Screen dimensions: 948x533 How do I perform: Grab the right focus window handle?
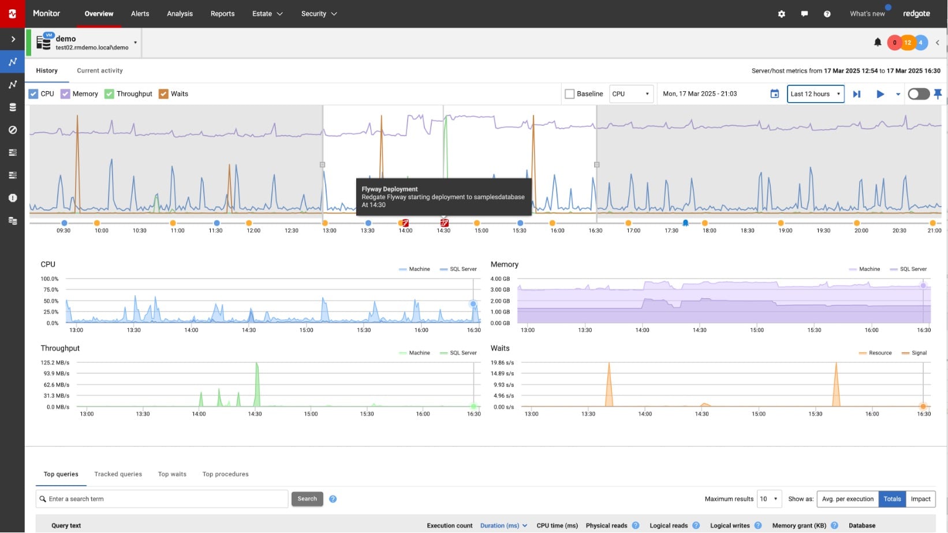pos(596,164)
